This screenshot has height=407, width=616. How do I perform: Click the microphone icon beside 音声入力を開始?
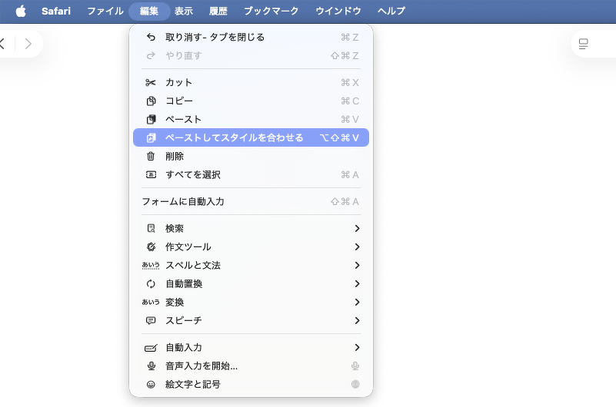tap(151, 366)
